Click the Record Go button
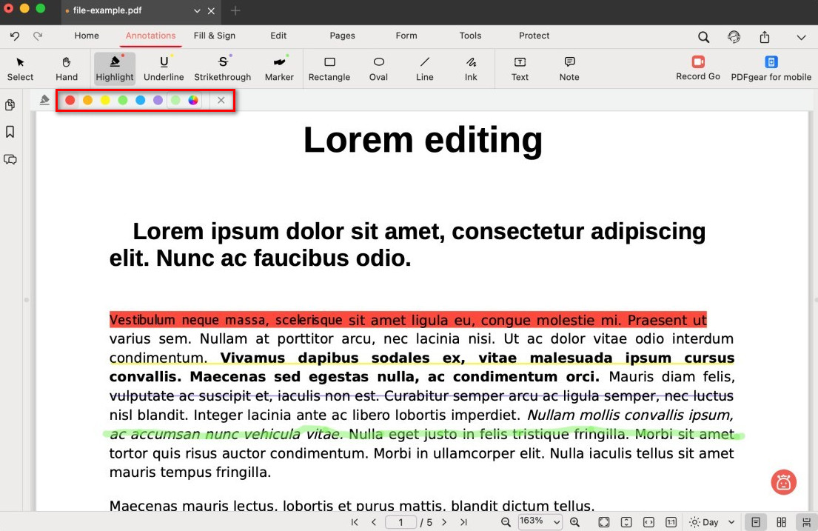The image size is (818, 531). click(x=698, y=68)
